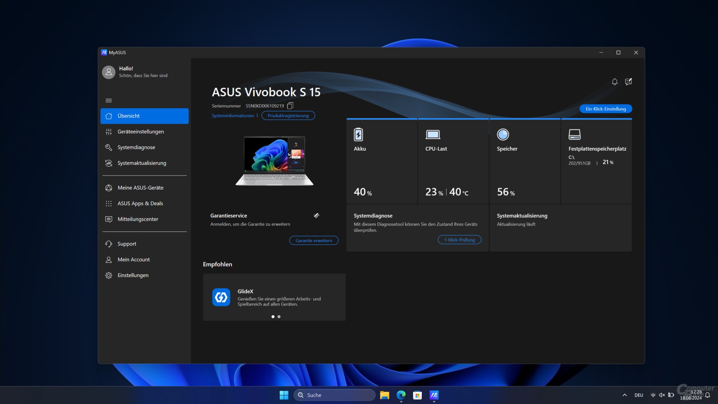Viewport: 718px width, 404px height.
Task: Open the CPU-Last tile
Action: click(453, 161)
